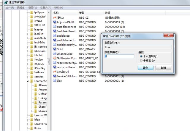Click the tree pane scrollbar thumb
The height and width of the screenshot is (131, 190).
coord(49,62)
